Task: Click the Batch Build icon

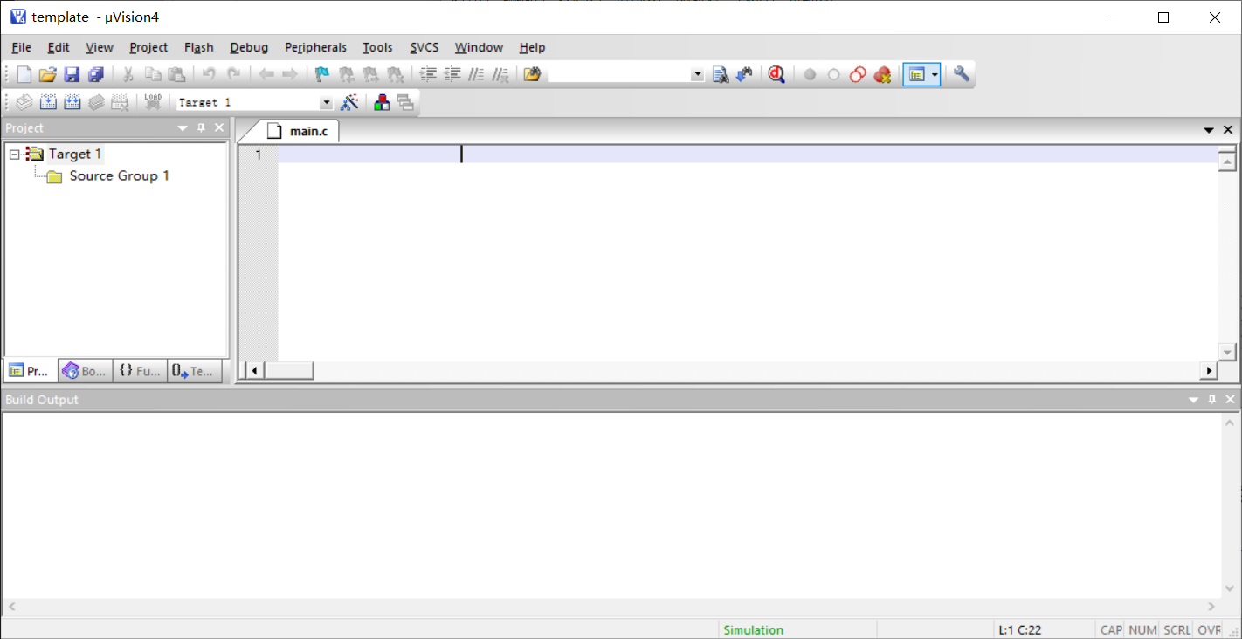Action: pyautogui.click(x=96, y=102)
